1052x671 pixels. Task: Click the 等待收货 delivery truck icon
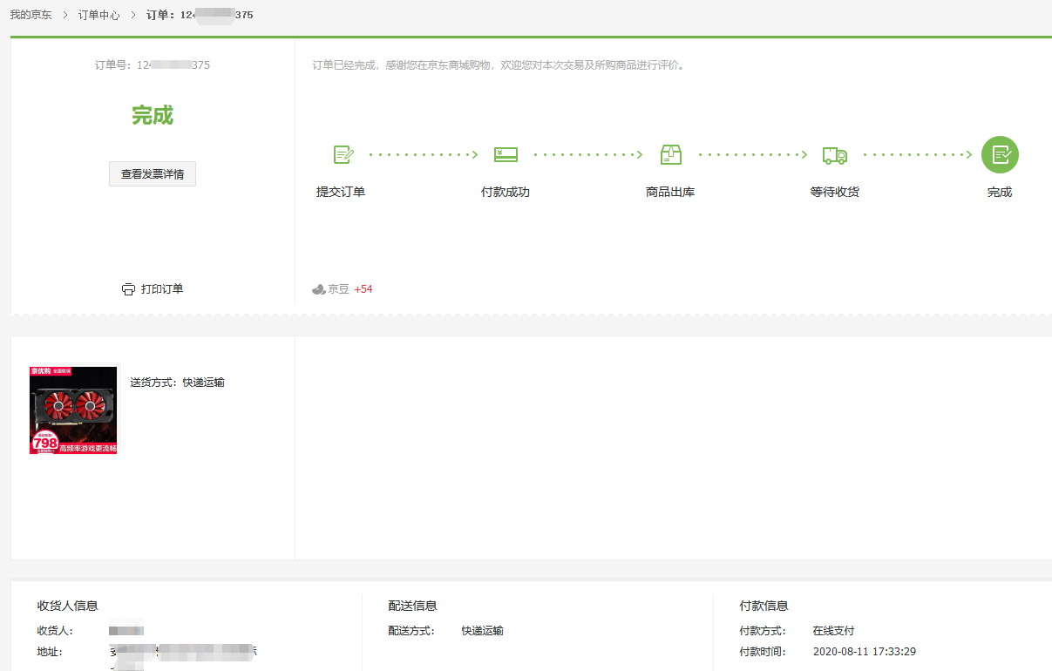[x=834, y=154]
